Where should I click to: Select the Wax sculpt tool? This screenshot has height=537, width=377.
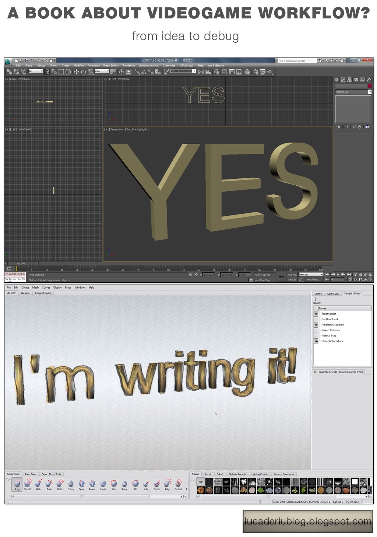pyautogui.click(x=114, y=484)
